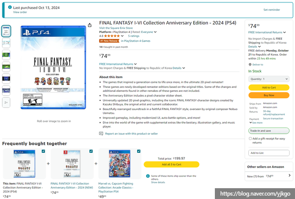Click the View order link
295x199 pixels.
[x=20, y=12]
